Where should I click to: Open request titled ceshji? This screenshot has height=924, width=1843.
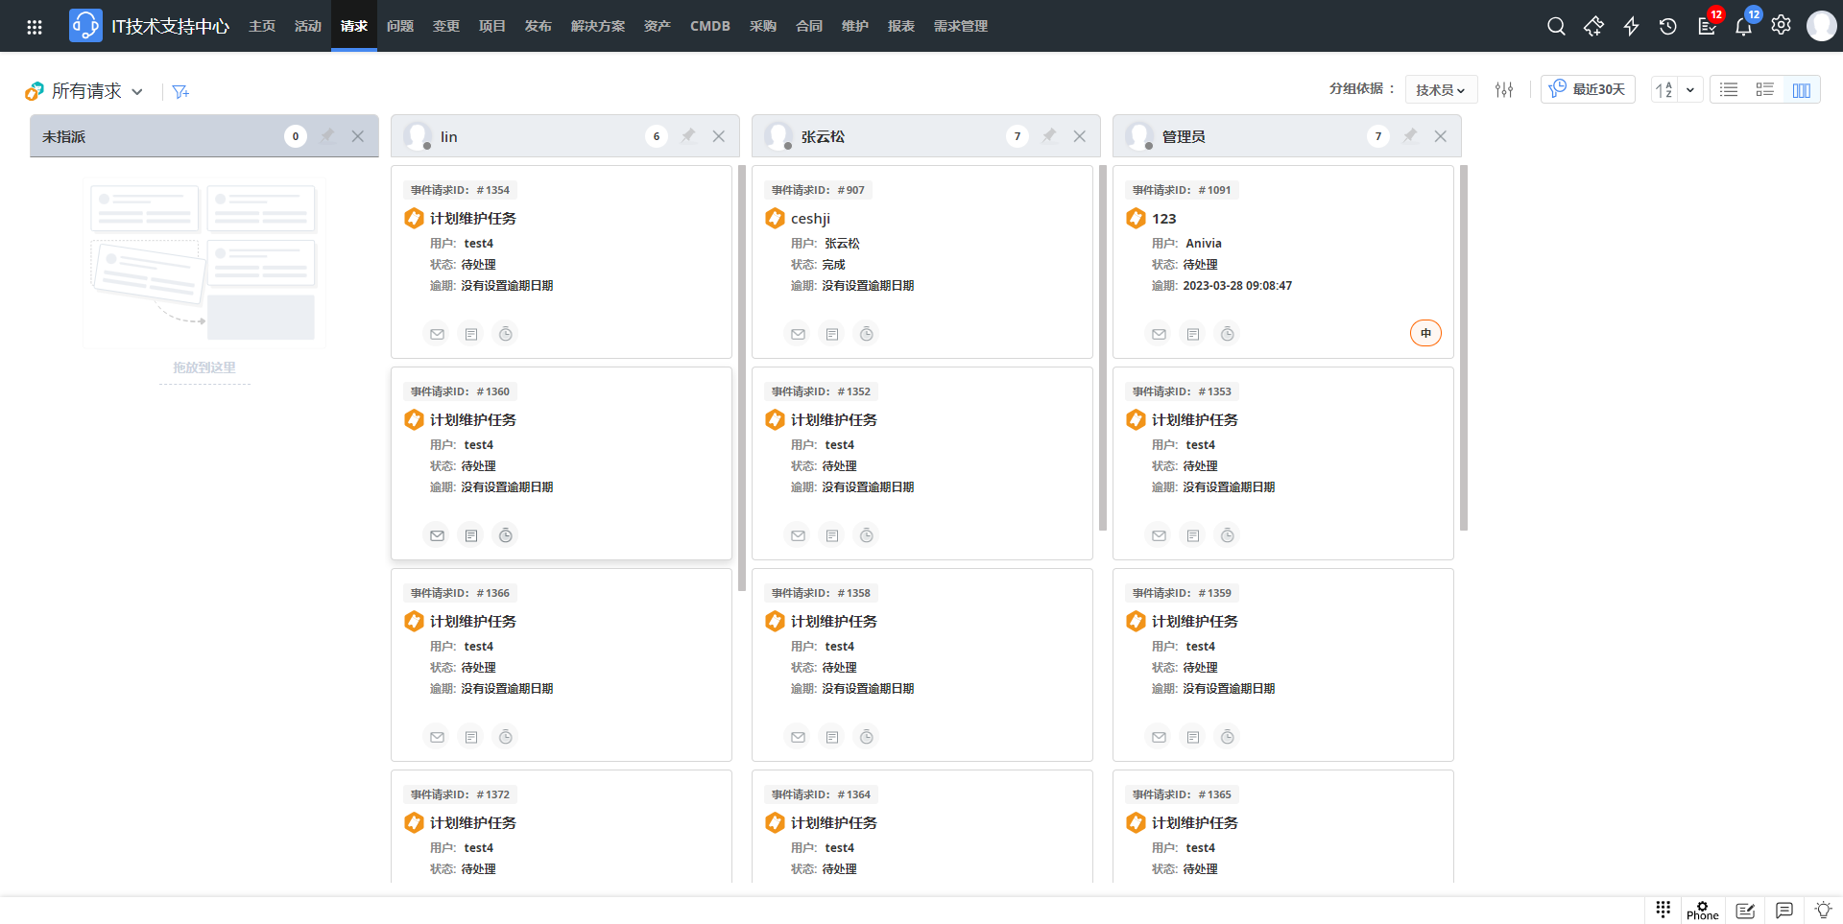pos(810,219)
